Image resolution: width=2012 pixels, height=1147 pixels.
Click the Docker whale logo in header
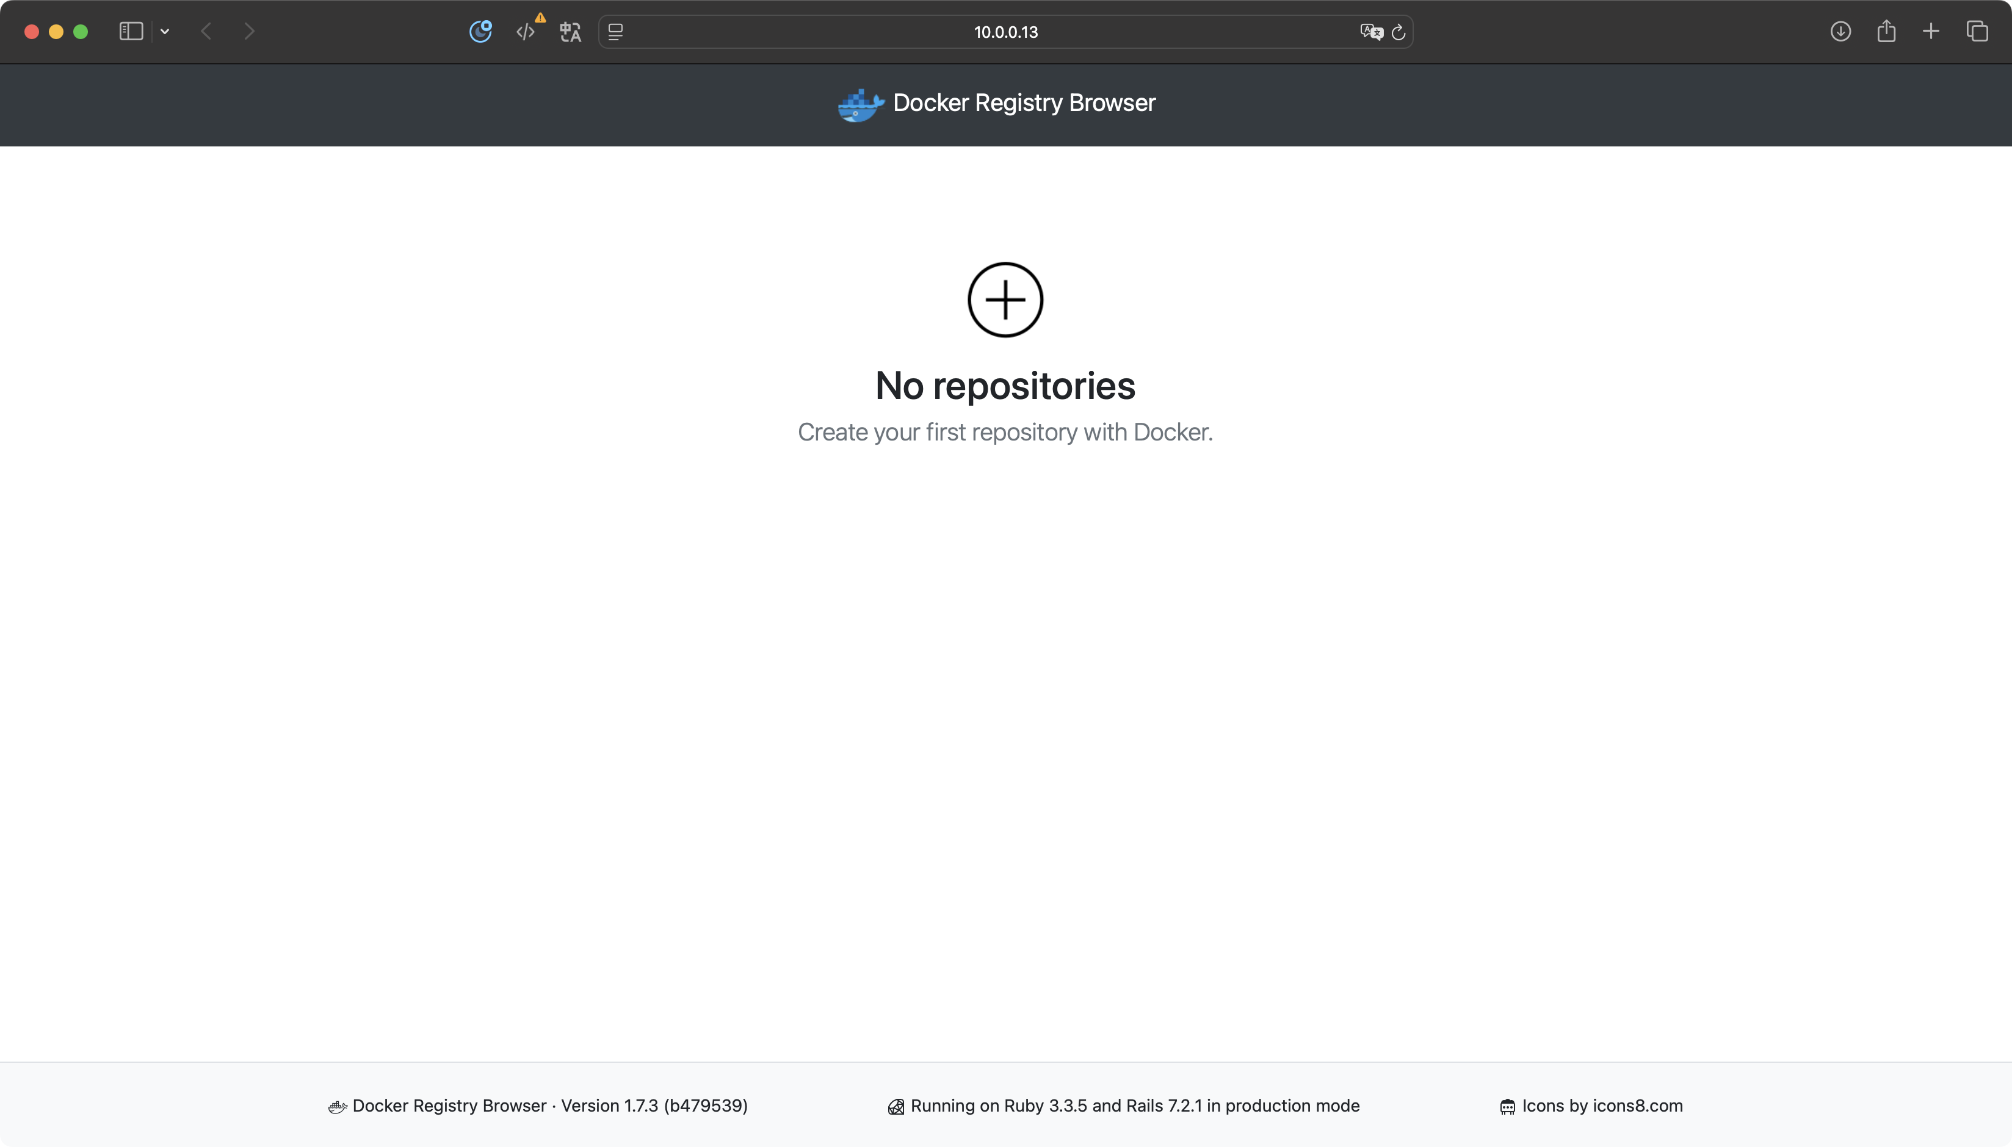(861, 105)
